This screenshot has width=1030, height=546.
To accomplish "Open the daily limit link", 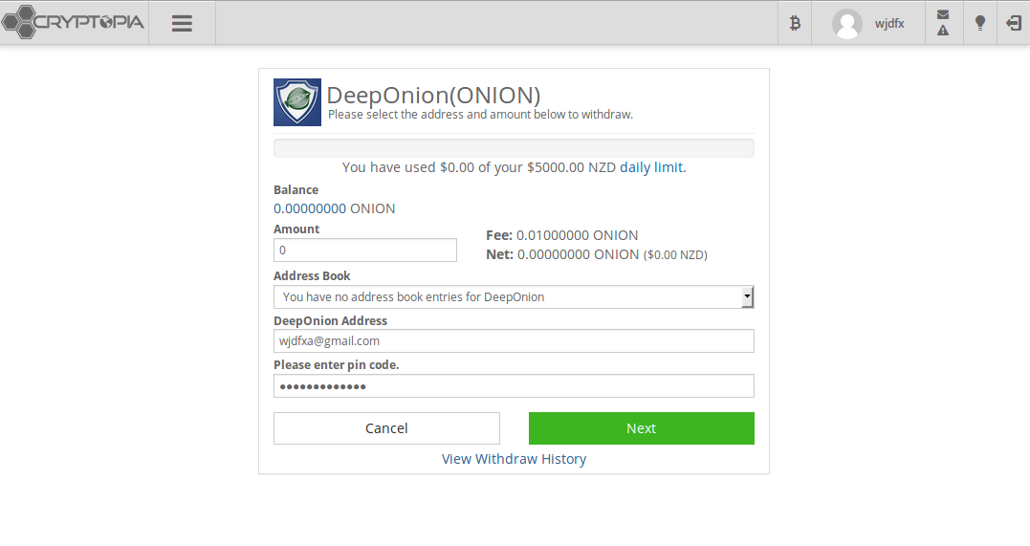I will click(651, 167).
